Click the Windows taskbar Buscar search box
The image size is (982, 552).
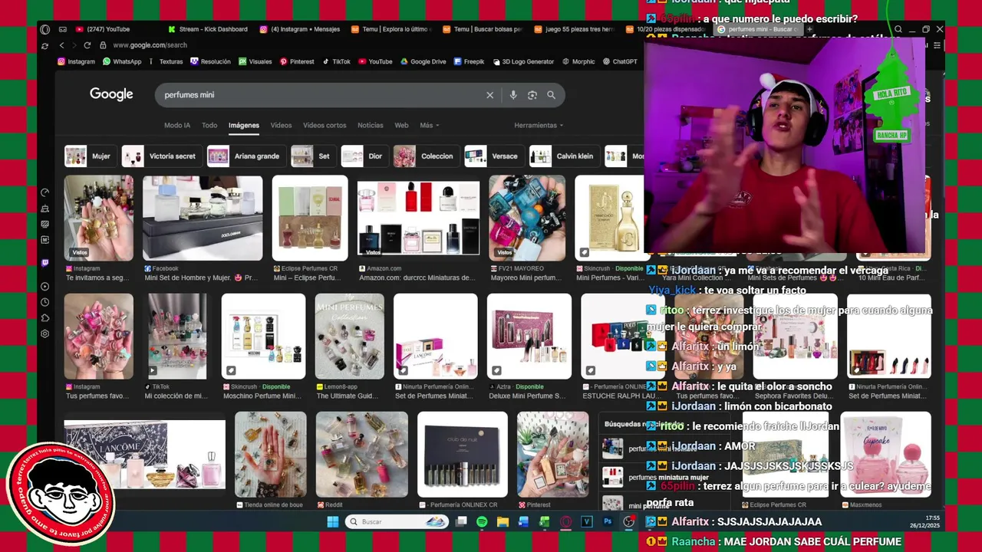[x=397, y=521]
